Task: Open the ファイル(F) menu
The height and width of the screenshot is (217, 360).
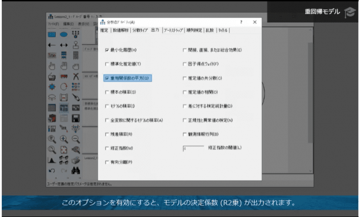Action: click(53, 24)
